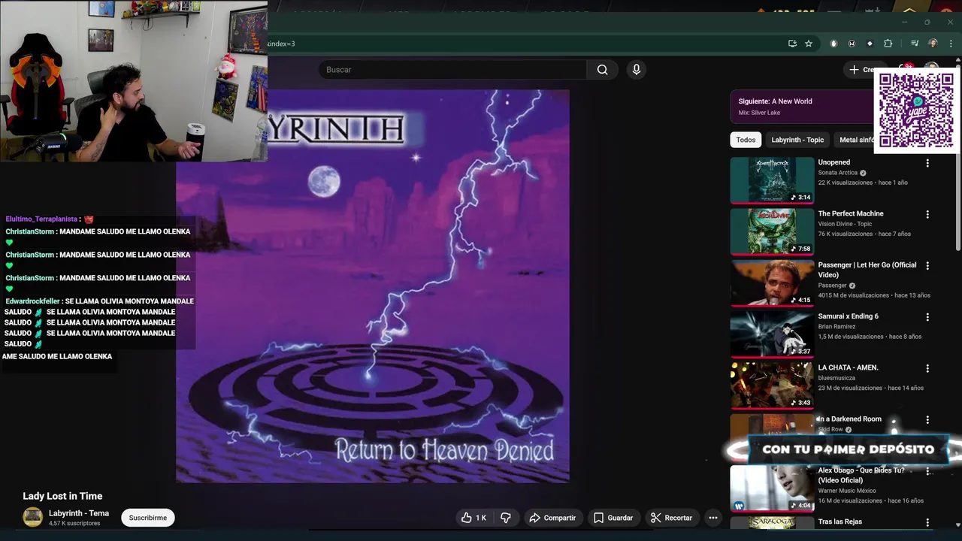The image size is (962, 541).
Task: Open Chrome three-dot menu
Action: point(951,44)
